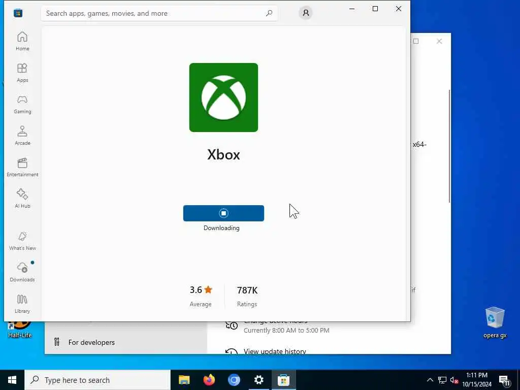This screenshot has height=390, width=520.
Task: Maximize the Microsoft Store window
Action: click(x=375, y=9)
